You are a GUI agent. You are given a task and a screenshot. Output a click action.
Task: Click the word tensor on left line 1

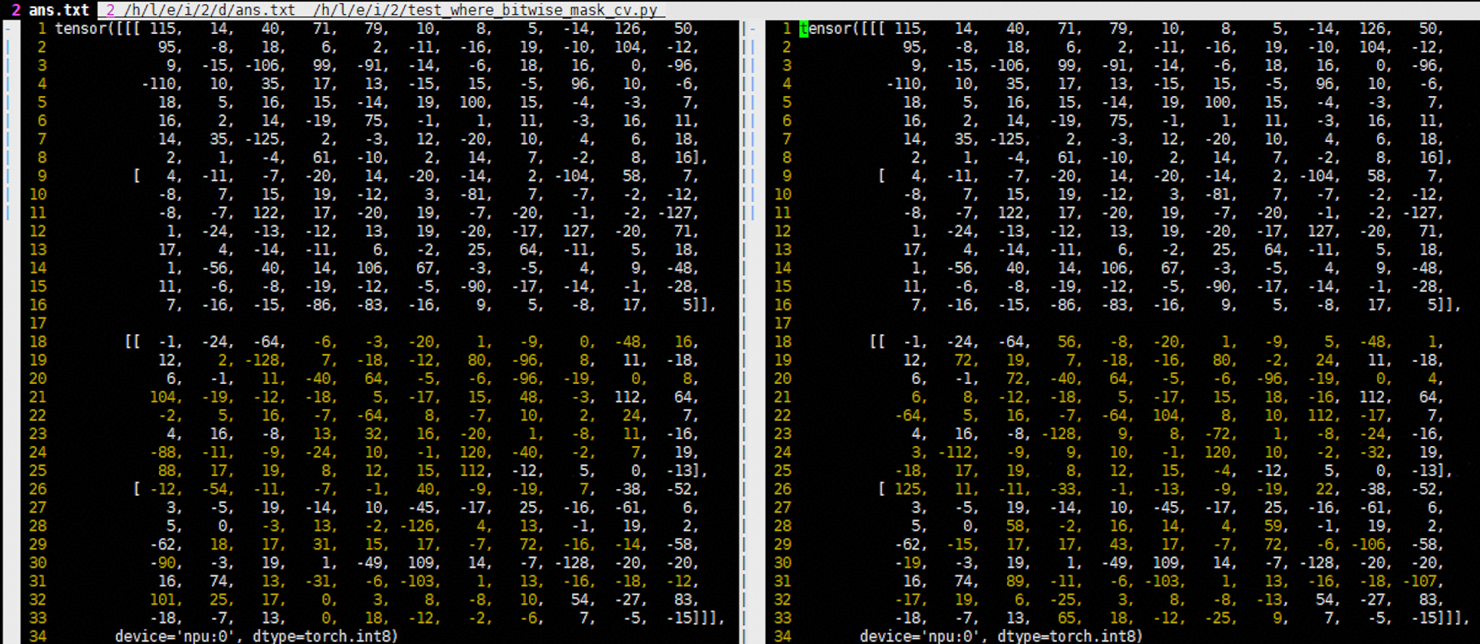click(80, 29)
